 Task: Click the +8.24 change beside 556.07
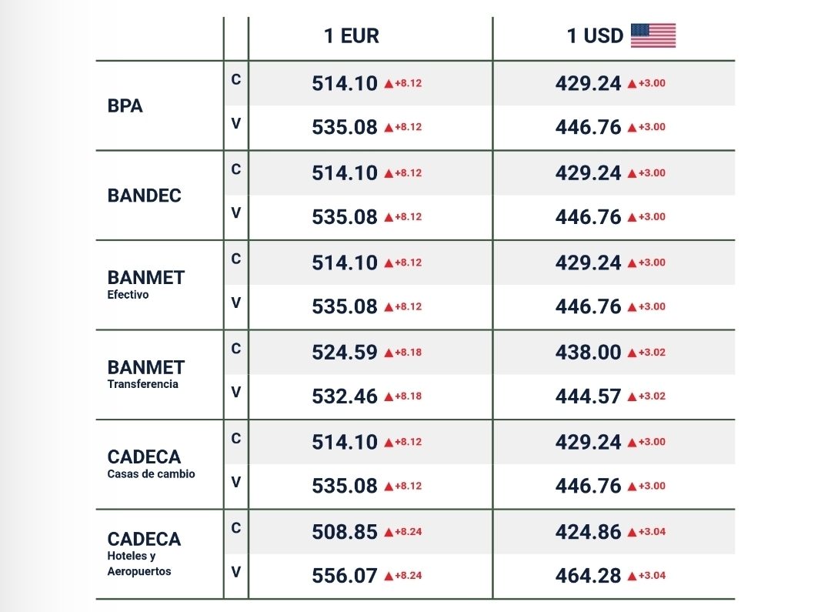(408, 576)
